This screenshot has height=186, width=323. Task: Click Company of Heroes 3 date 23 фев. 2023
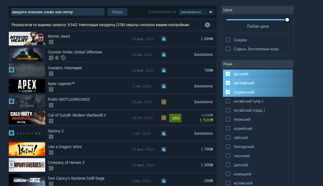coord(143,165)
